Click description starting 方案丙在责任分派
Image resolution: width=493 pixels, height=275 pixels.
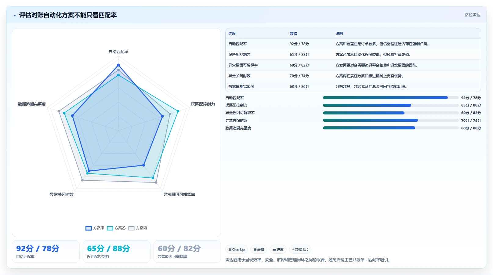pyautogui.click(x=370, y=76)
